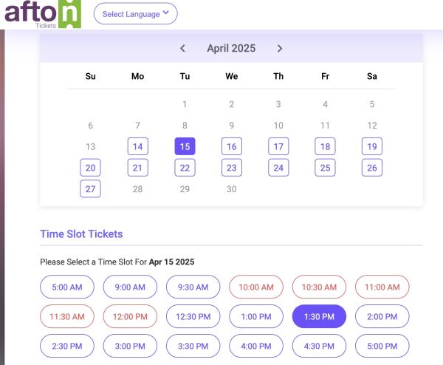Pick the 3:30 PM time slot
The image size is (443, 365).
point(193,346)
